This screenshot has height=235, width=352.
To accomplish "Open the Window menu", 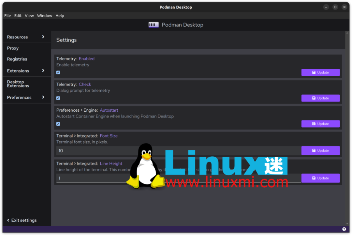I will click(44, 16).
